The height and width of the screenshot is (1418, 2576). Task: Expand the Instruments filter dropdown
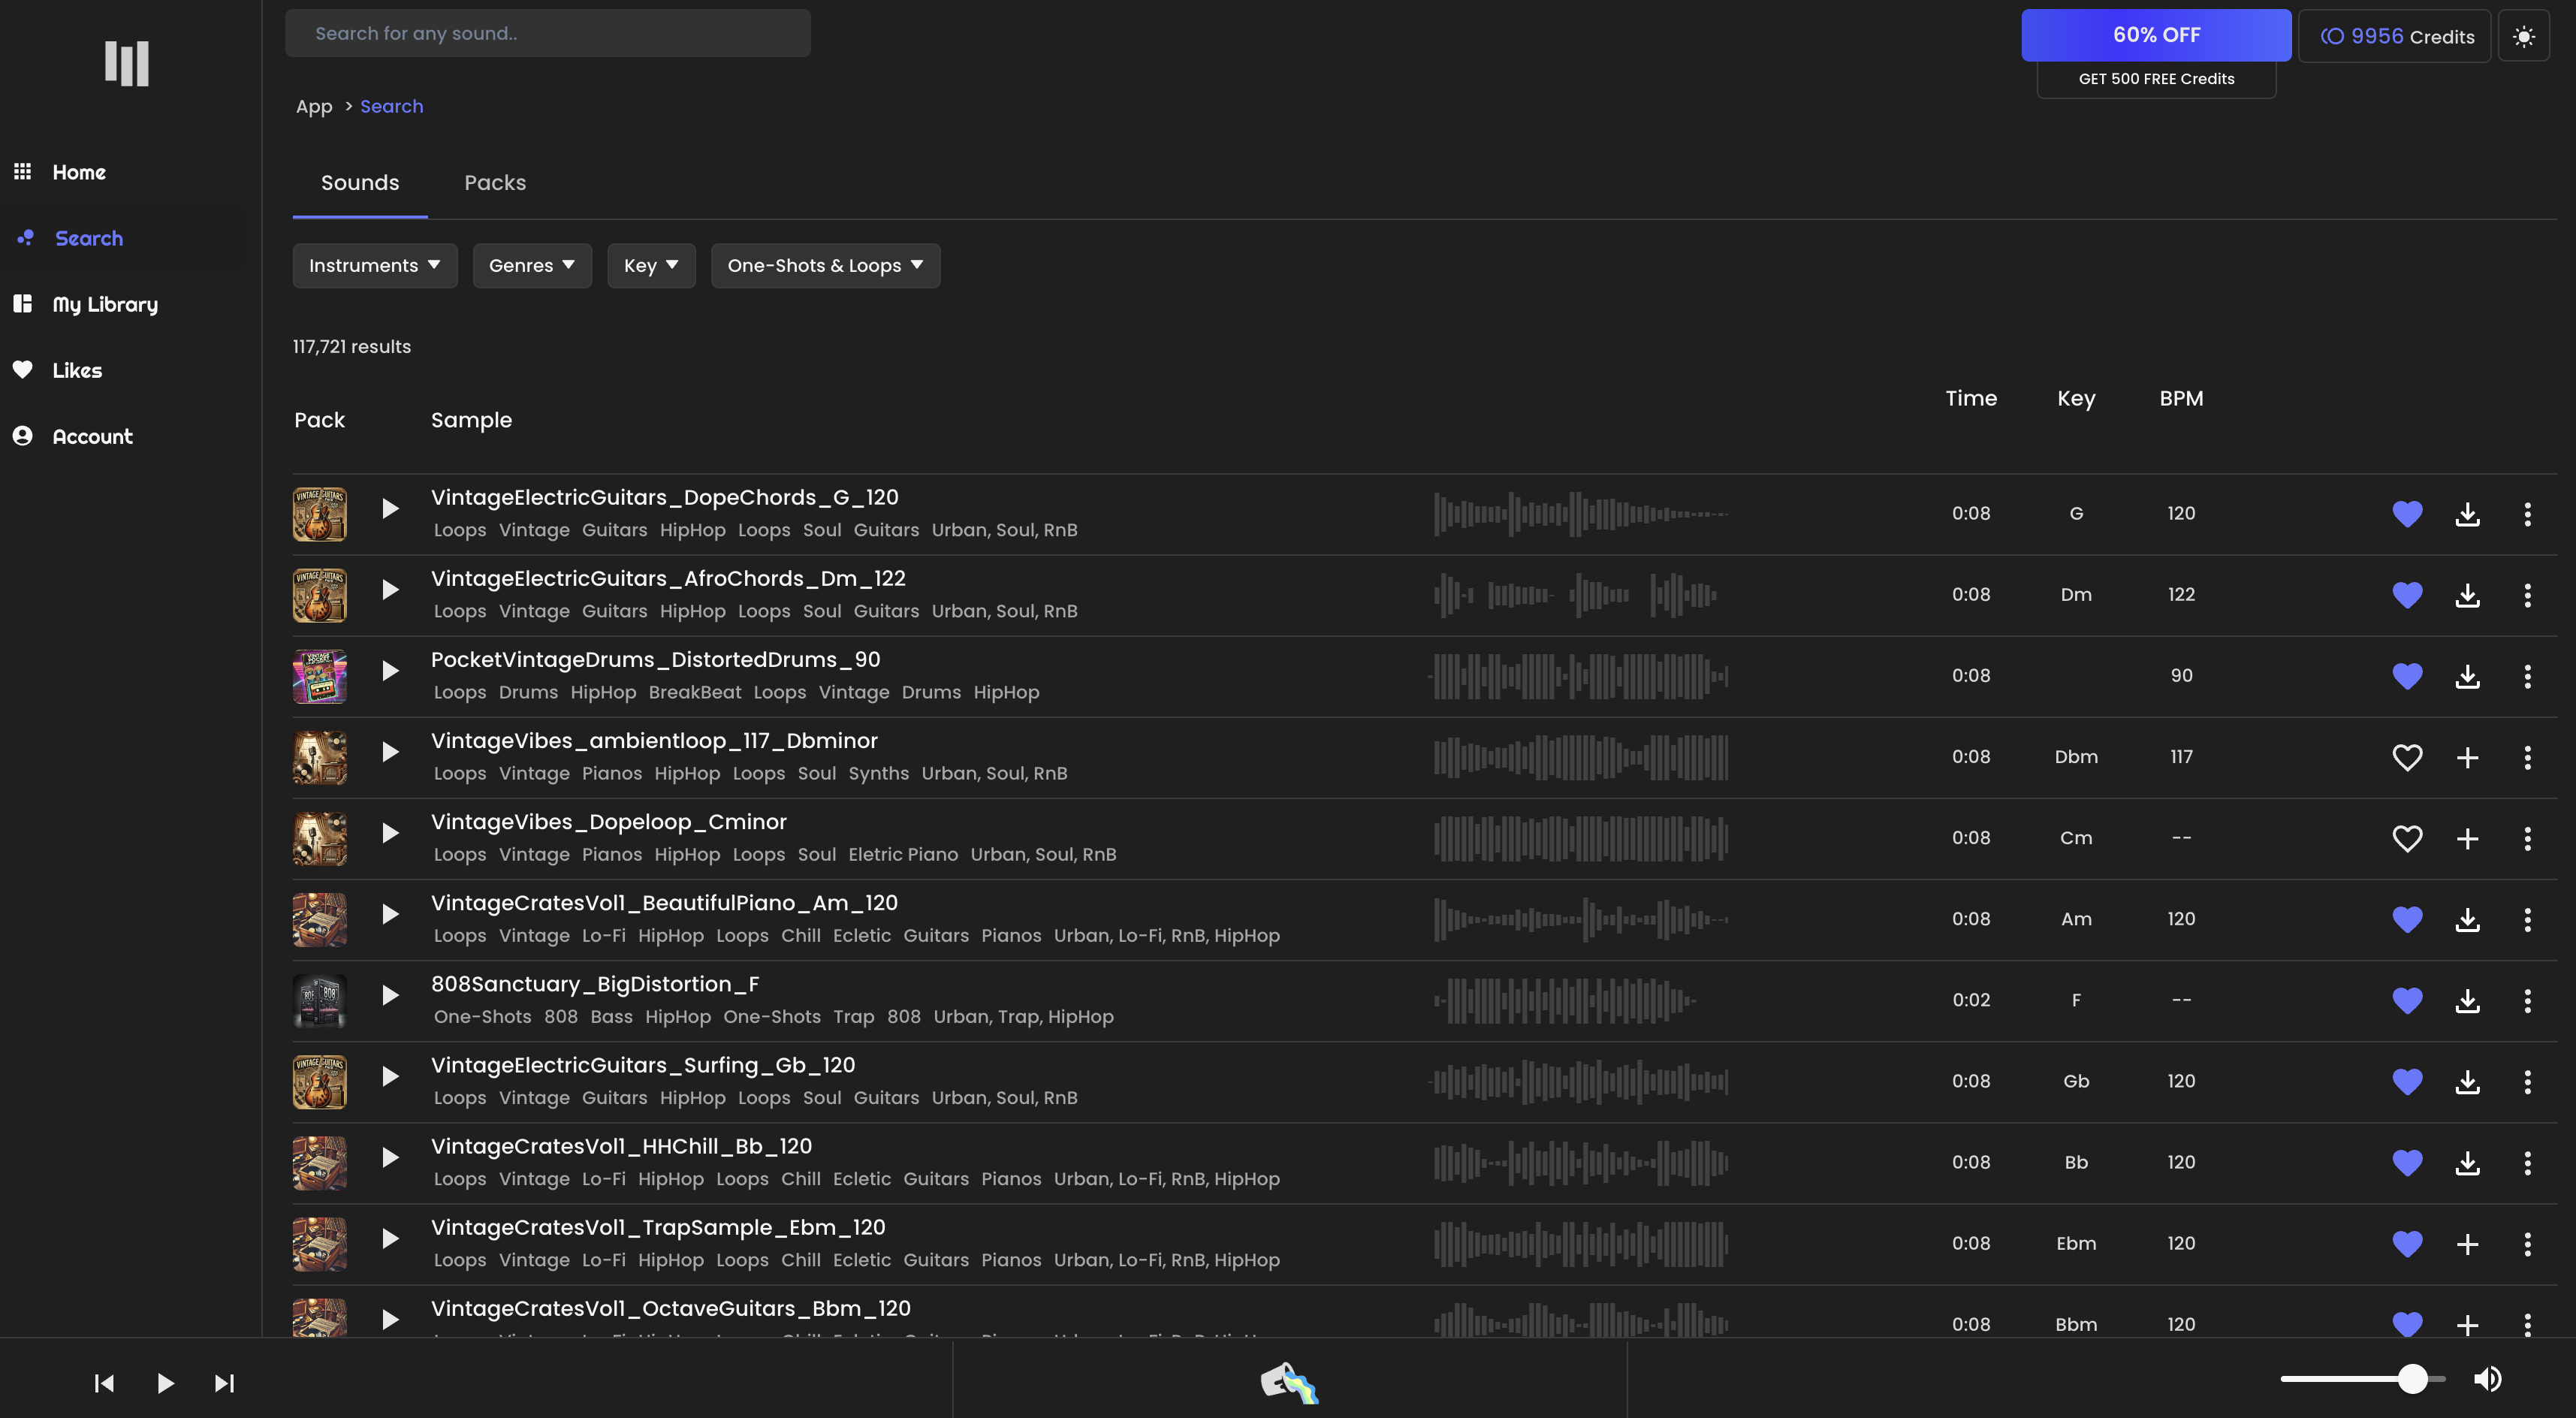tap(374, 265)
